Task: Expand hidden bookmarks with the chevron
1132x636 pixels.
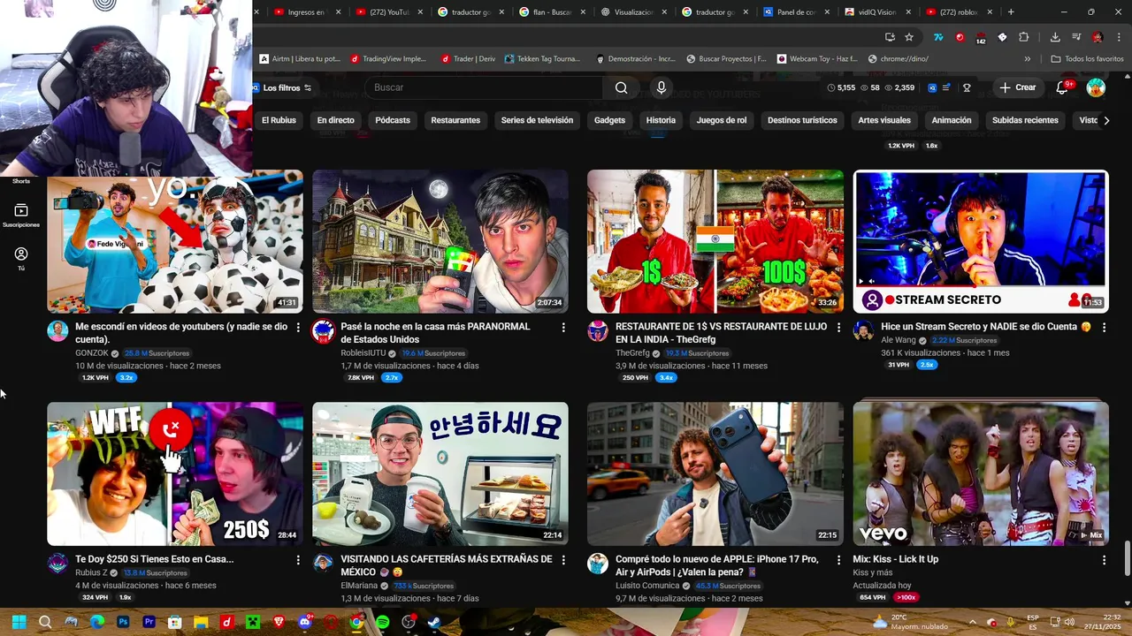Action: [1027, 59]
